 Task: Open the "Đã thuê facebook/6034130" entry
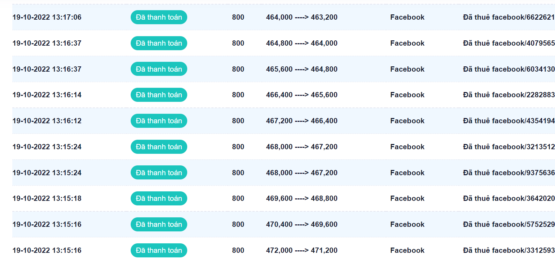coord(508,69)
